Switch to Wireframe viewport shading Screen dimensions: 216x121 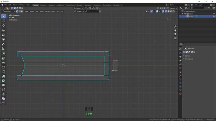[x=166, y=11]
